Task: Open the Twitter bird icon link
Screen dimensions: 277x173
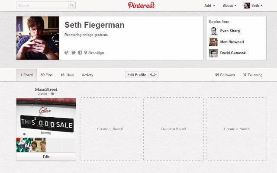Action: [x=73, y=53]
